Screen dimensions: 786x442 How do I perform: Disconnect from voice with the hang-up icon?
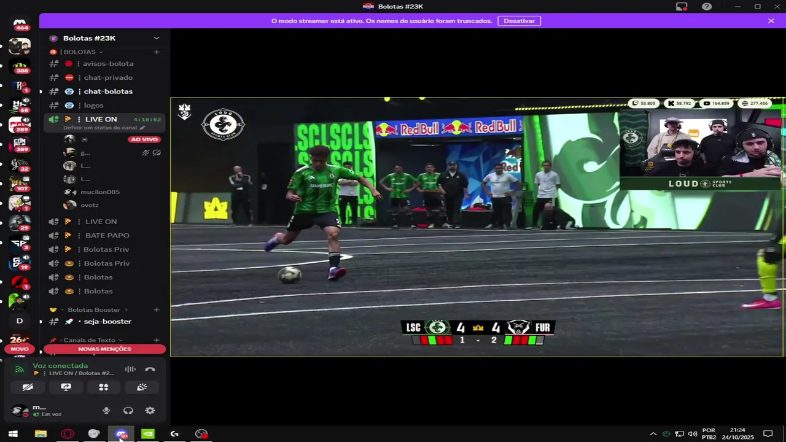click(150, 370)
